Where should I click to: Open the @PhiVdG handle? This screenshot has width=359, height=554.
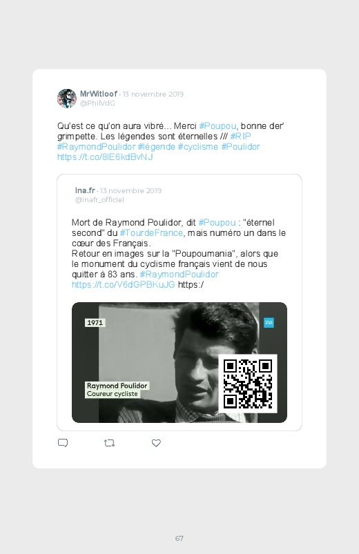pyautogui.click(x=97, y=103)
